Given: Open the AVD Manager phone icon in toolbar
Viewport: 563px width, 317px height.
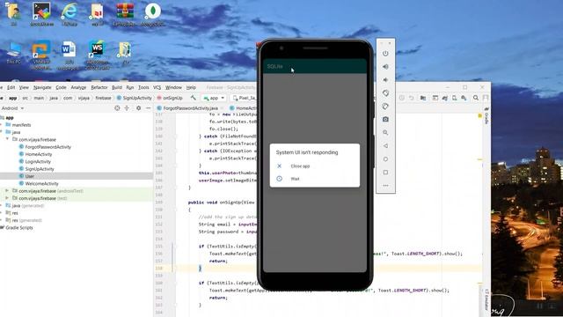Looking at the screenshot, I should (x=454, y=98).
